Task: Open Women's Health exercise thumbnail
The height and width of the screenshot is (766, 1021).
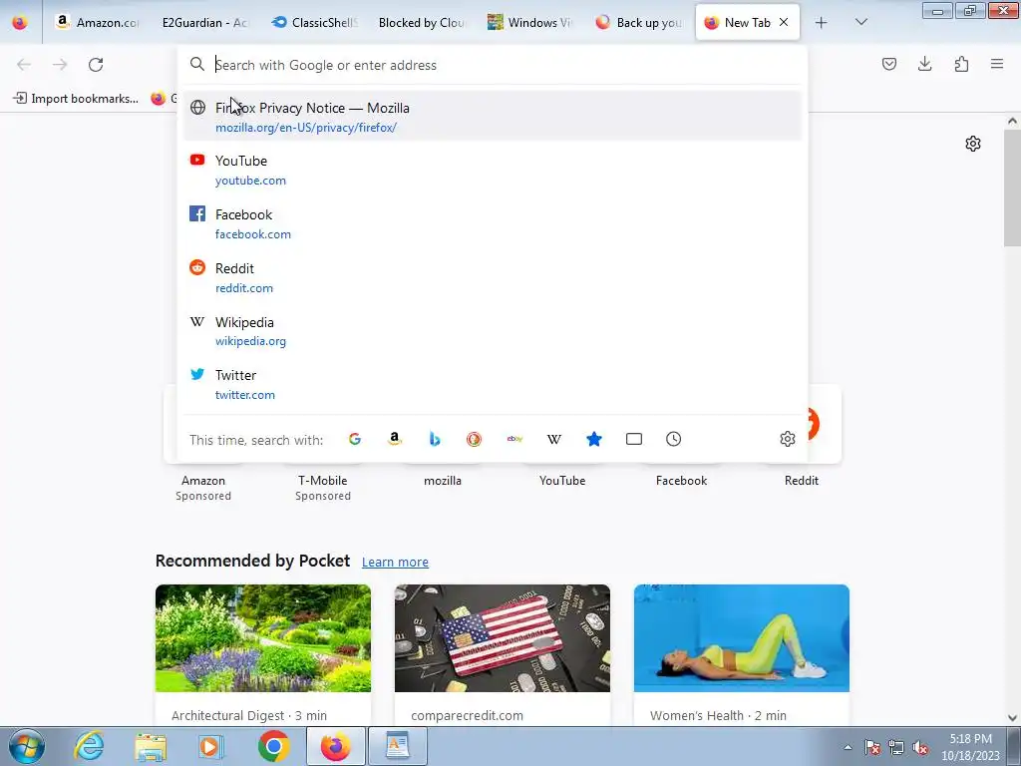Action: coord(742,638)
